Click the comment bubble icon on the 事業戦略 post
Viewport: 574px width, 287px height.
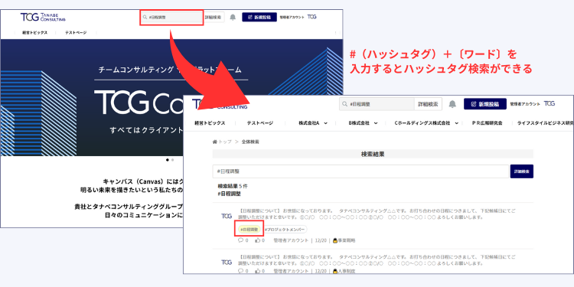pos(240,240)
